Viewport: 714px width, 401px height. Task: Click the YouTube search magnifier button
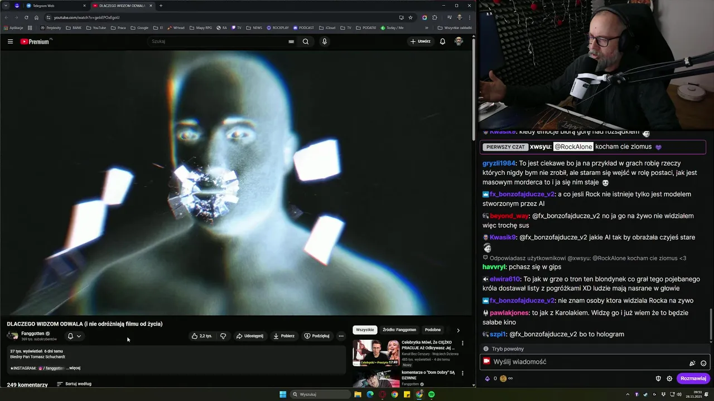306,41
